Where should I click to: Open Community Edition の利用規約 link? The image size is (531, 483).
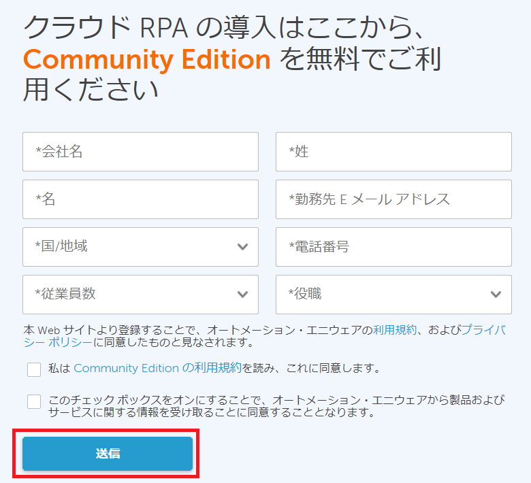[157, 368]
